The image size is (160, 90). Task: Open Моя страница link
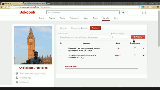(x=25, y=78)
